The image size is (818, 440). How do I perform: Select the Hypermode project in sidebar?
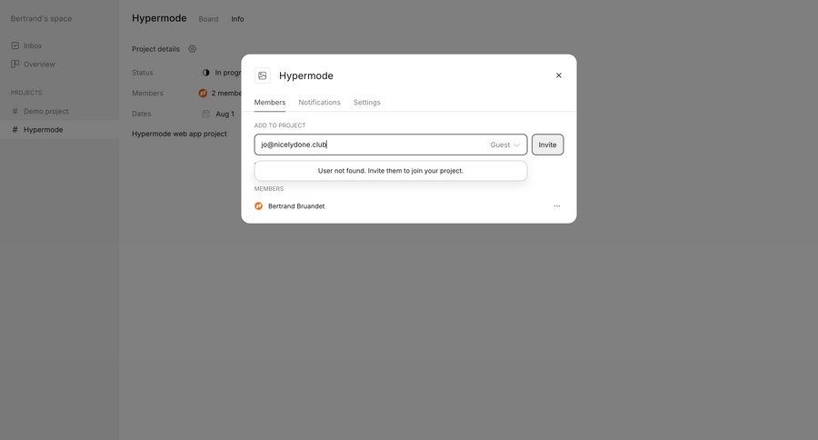[x=43, y=130]
